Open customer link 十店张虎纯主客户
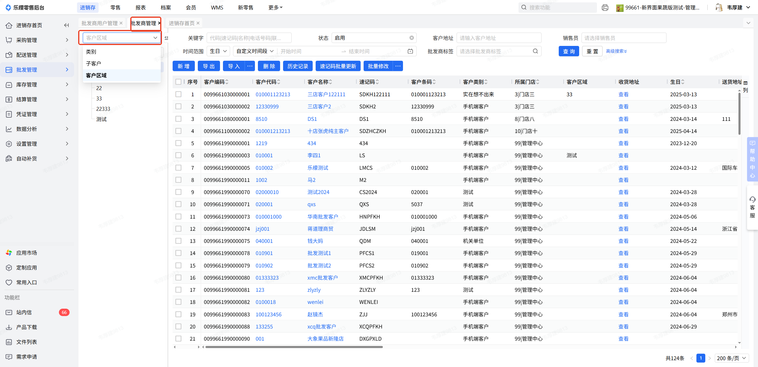This screenshot has width=758, height=367. coord(328,131)
